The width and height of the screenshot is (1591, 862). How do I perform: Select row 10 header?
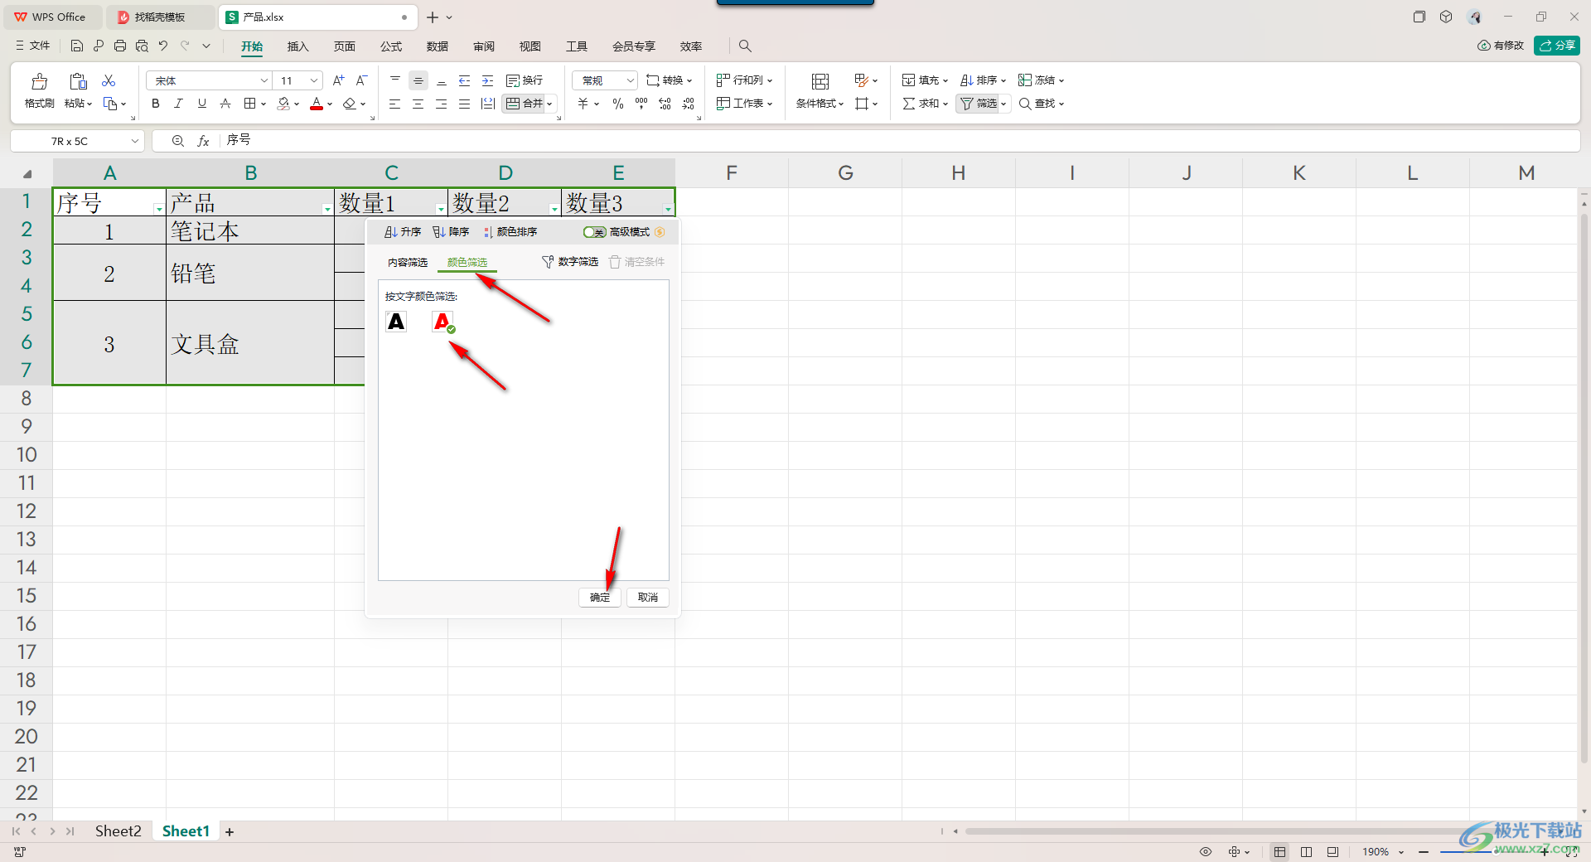(x=27, y=454)
